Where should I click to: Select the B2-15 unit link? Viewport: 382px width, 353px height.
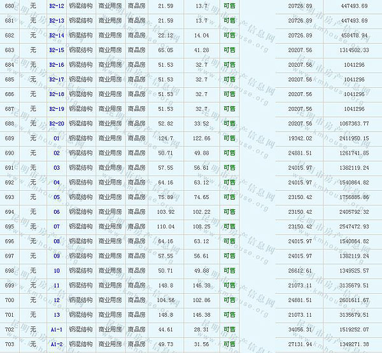coord(57,50)
